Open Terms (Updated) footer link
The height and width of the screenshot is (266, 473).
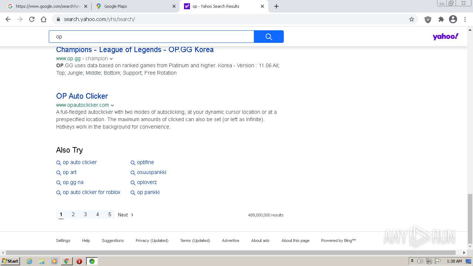pos(195,241)
